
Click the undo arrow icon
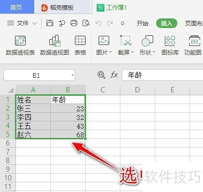[x=98, y=23]
